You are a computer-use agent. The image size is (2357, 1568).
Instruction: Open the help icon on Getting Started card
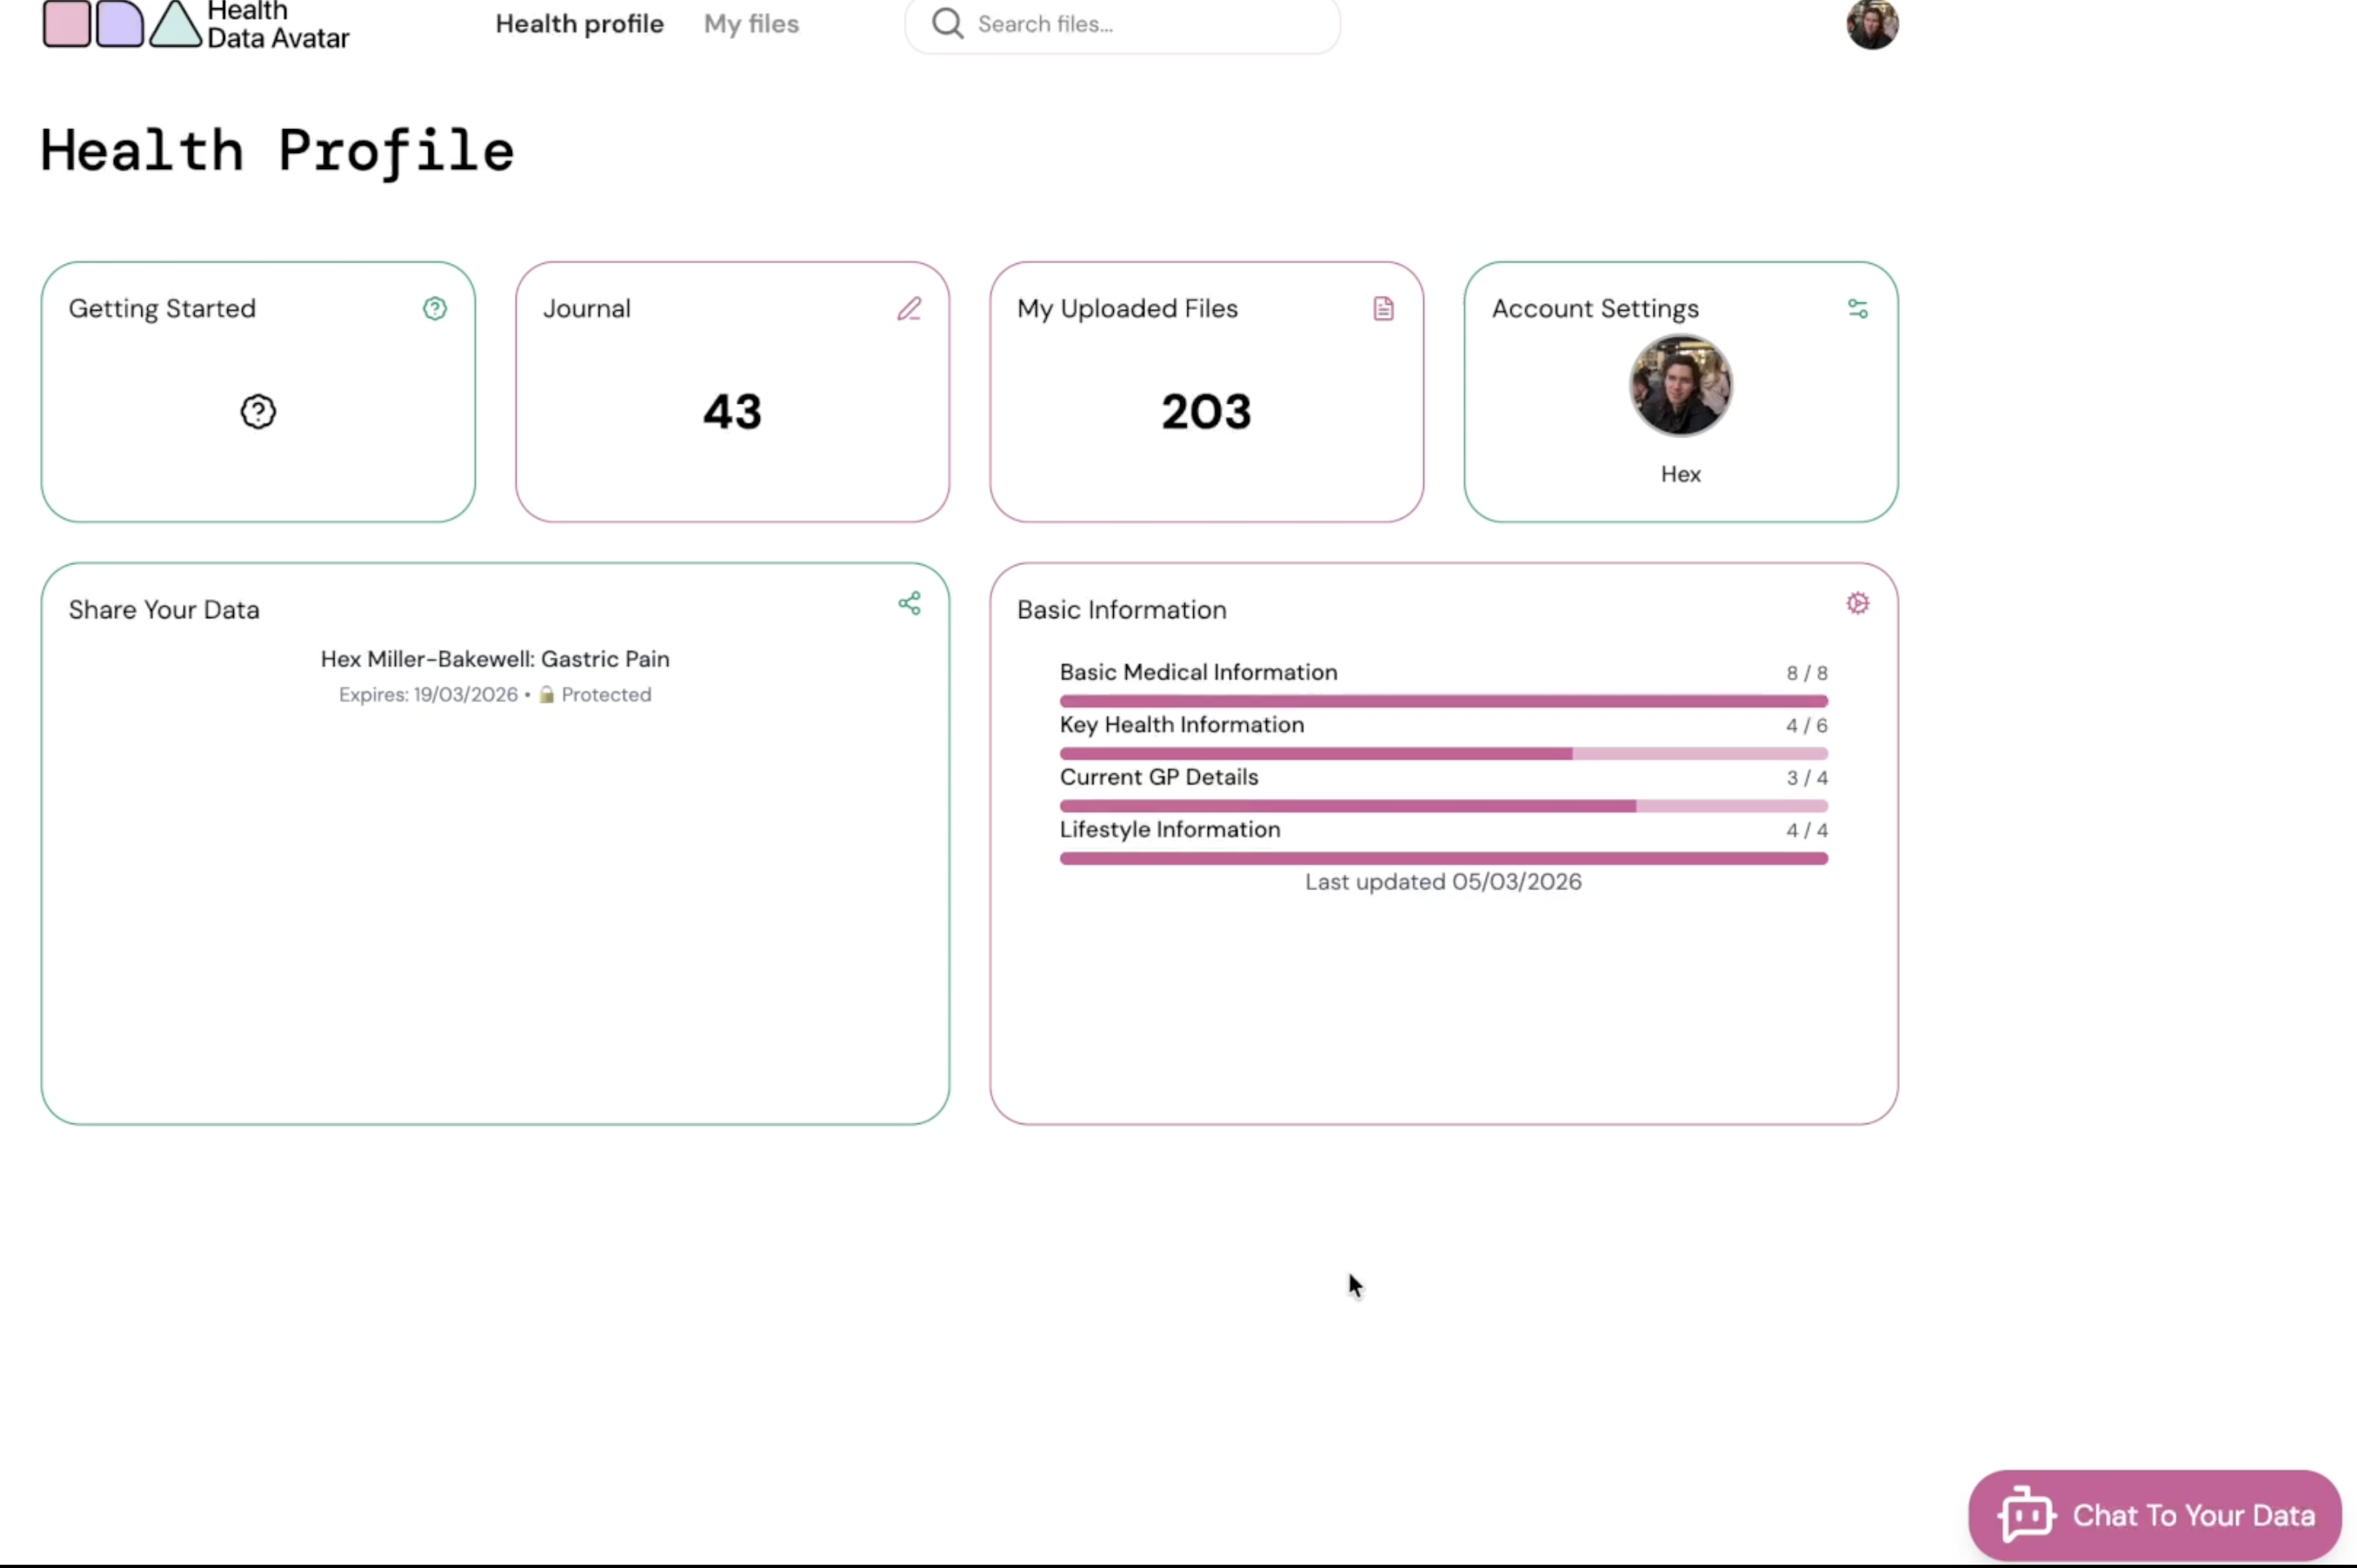(434, 308)
